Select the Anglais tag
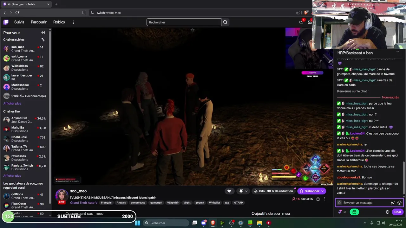406x228 pixels. 121,203
